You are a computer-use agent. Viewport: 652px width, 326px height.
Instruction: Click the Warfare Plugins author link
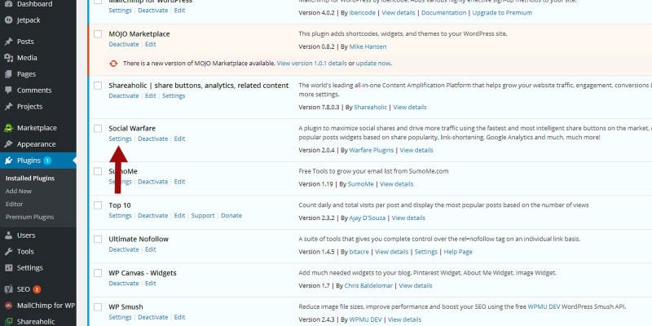(372, 150)
